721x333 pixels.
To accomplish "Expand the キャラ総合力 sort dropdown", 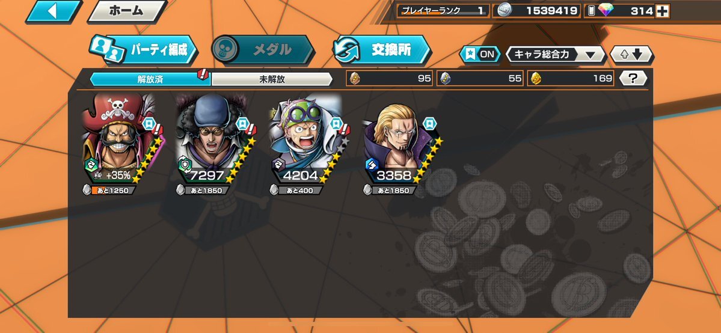I will [x=556, y=55].
